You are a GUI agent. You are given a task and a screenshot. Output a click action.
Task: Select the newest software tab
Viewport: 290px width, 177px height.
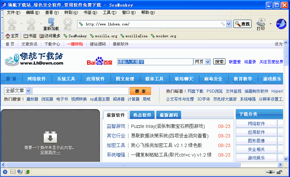(116, 115)
